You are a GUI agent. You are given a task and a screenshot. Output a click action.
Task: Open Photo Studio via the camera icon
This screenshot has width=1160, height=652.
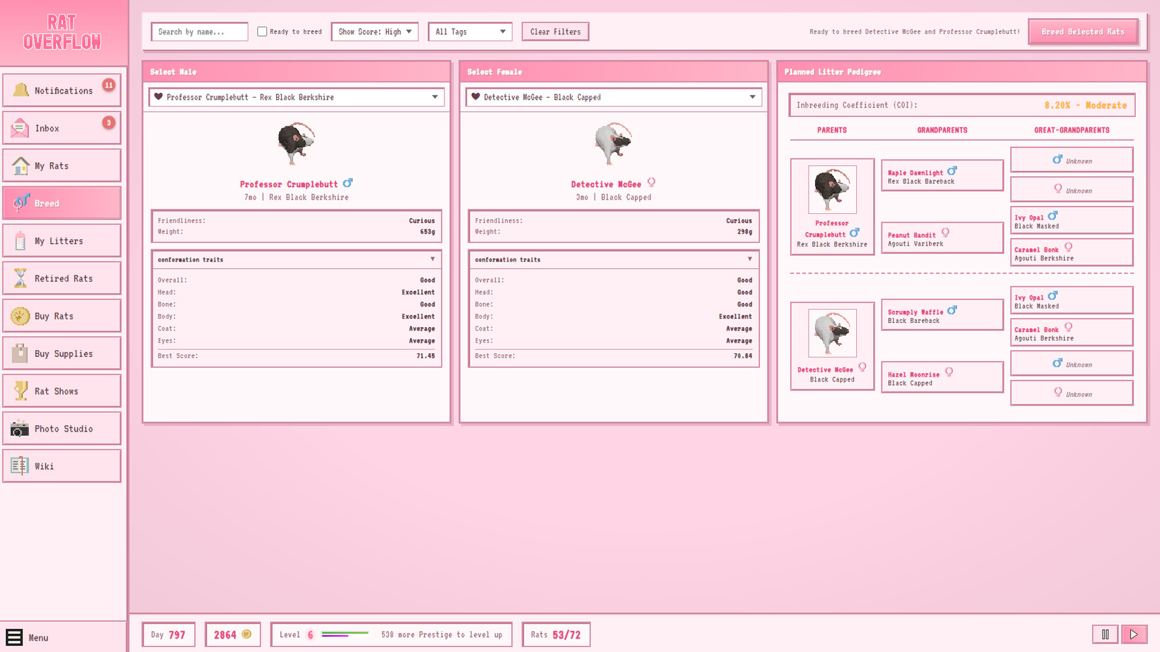[x=21, y=429]
